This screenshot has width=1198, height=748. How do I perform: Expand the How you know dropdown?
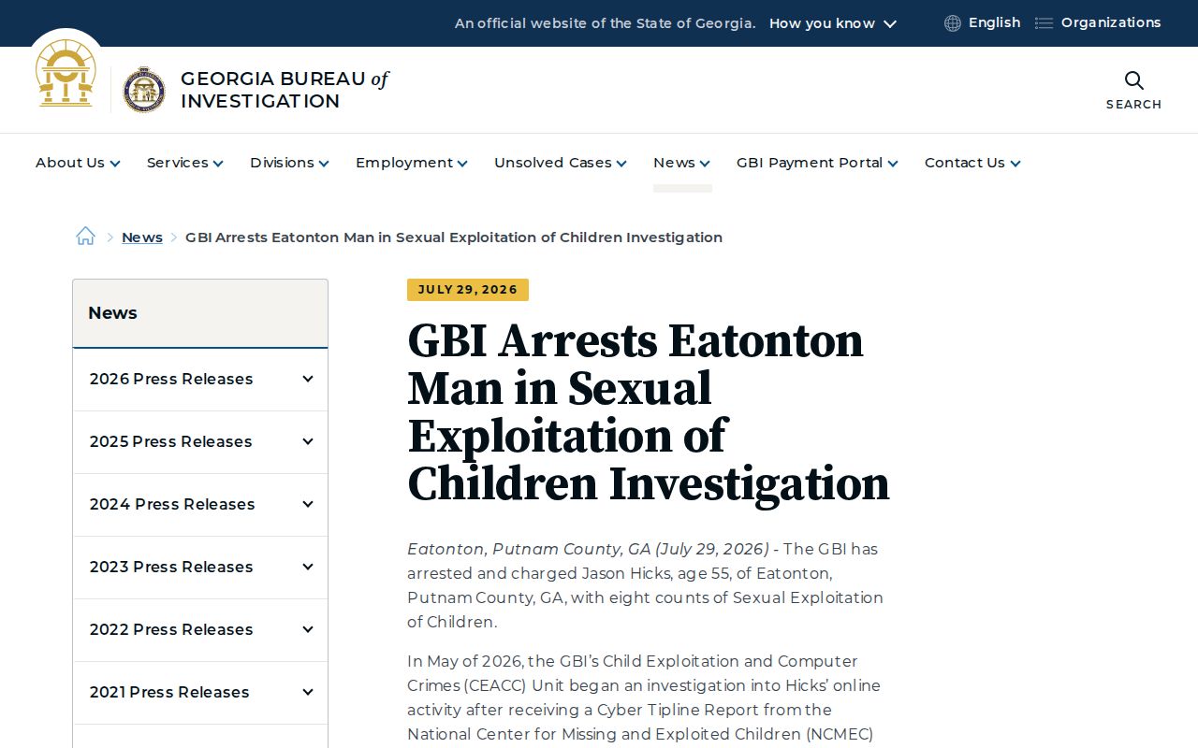pos(833,23)
